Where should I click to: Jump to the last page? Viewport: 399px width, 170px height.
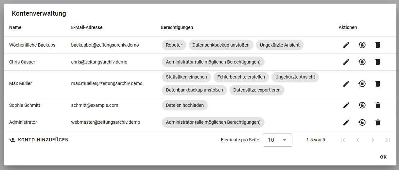(x=388, y=140)
